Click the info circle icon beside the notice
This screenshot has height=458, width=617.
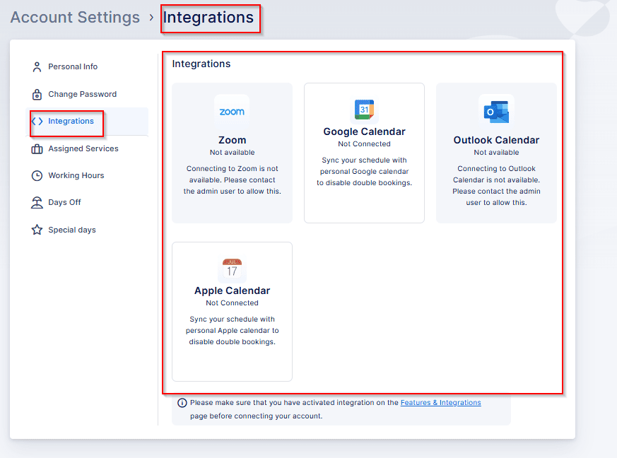[x=182, y=403]
